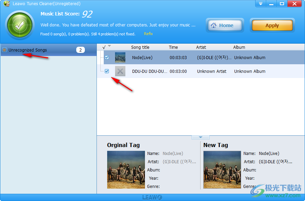Sort by Time column header
The width and height of the screenshot is (305, 201).
tap(173, 47)
